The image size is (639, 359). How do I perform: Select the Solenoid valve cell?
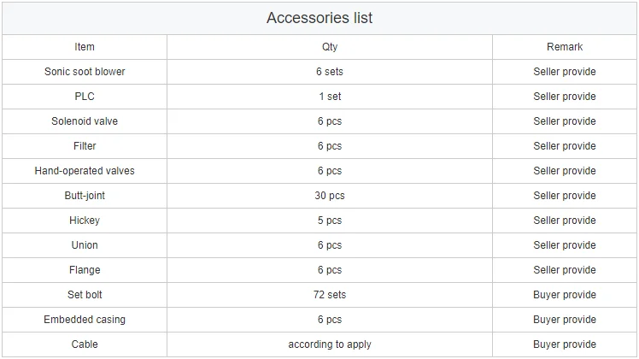(85, 121)
